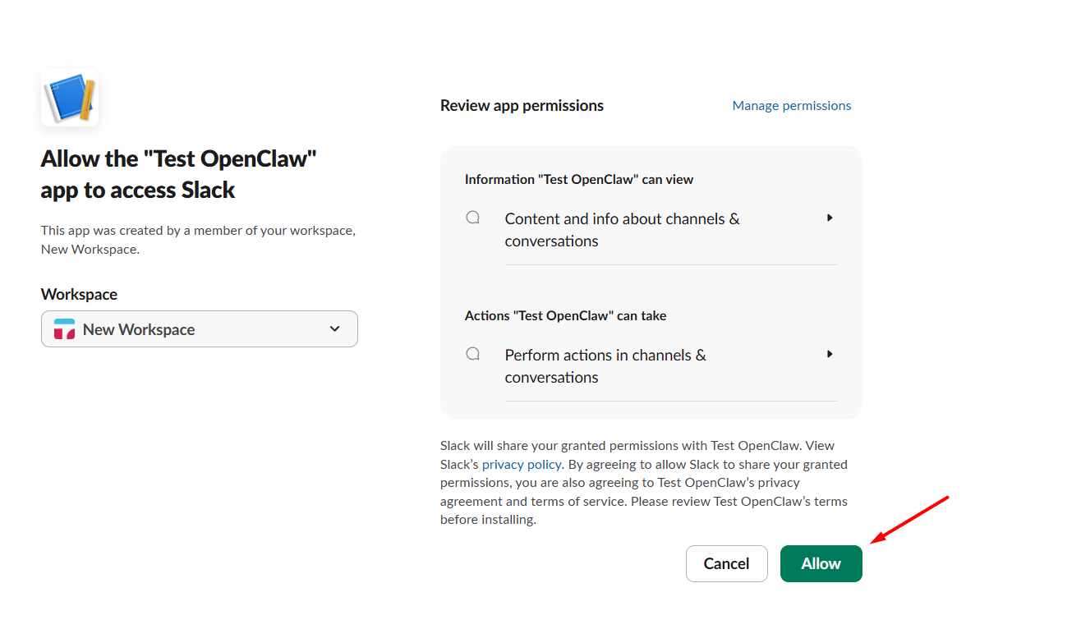Image resolution: width=1081 pixels, height=629 pixels.
Task: Click the "Review app permissions" heading
Action: click(x=522, y=105)
